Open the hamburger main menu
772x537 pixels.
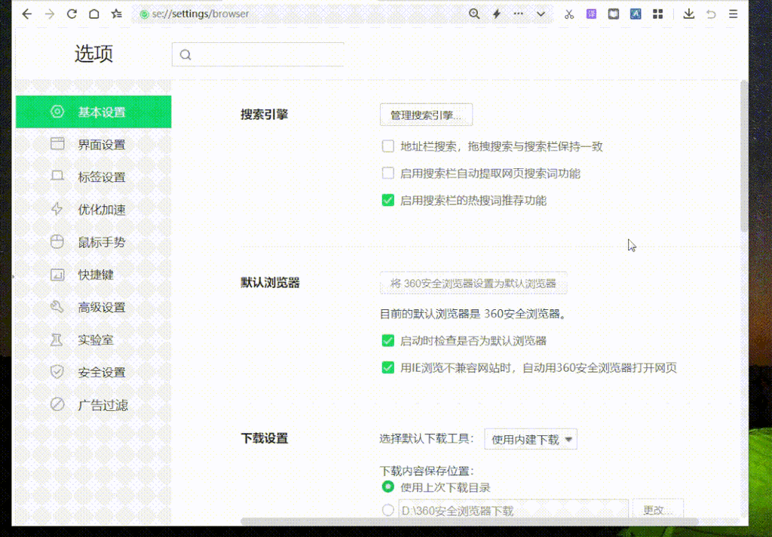coord(733,14)
